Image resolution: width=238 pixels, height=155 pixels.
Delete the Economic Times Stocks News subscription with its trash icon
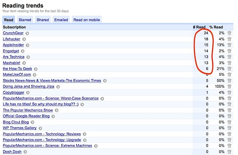pyautogui.click(x=229, y=80)
